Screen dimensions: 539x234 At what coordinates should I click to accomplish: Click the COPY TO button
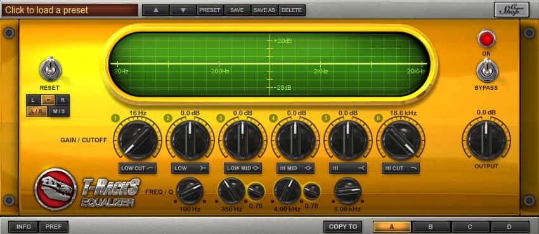342,226
